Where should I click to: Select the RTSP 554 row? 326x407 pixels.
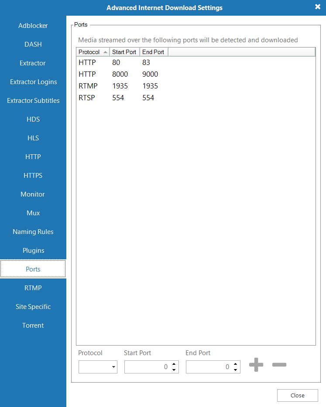click(196, 98)
